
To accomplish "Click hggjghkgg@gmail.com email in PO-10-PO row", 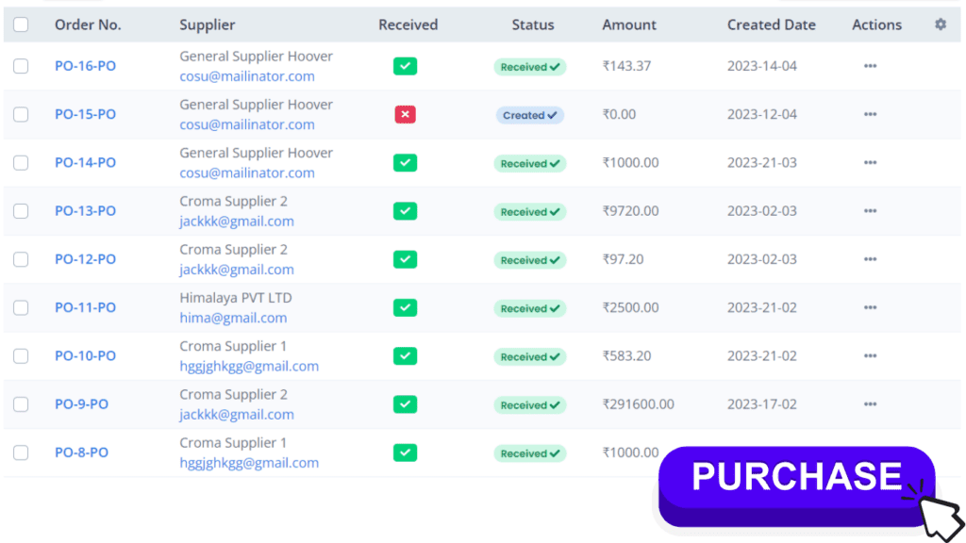I will (249, 367).
